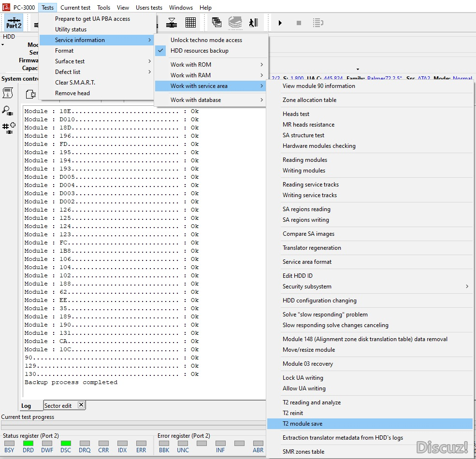Close the Sector edit tab
The width and height of the screenshot is (476, 459).
point(81,405)
